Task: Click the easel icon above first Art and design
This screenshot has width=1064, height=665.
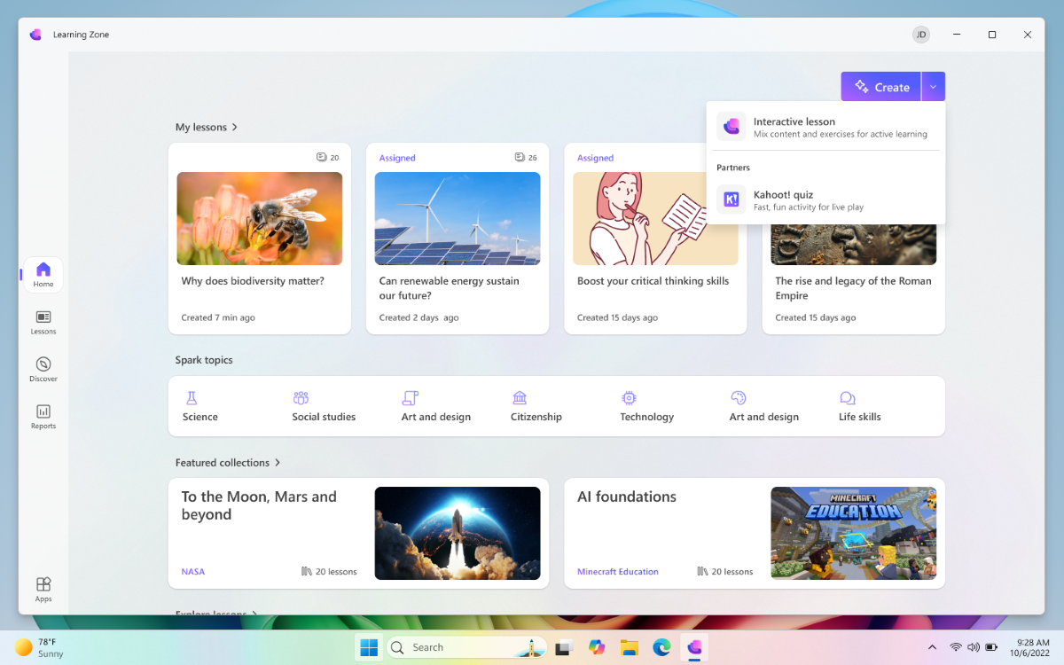Action: 410,398
